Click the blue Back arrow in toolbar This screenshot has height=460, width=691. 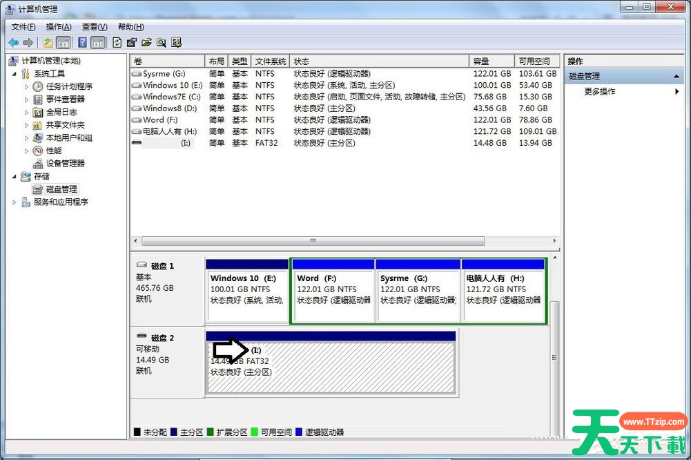13,43
